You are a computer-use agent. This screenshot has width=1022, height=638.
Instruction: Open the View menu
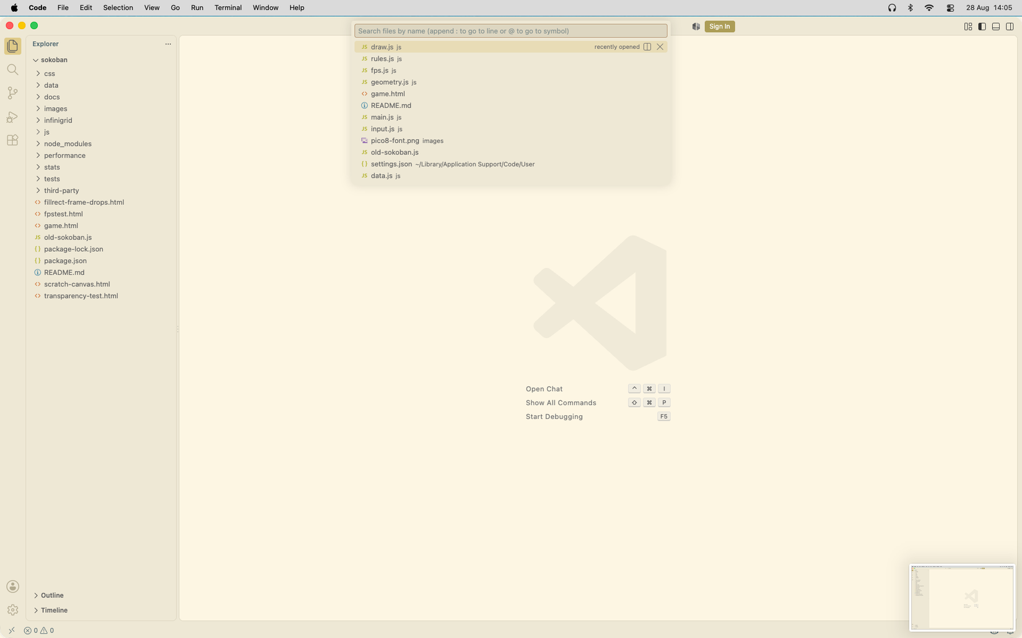(152, 7)
